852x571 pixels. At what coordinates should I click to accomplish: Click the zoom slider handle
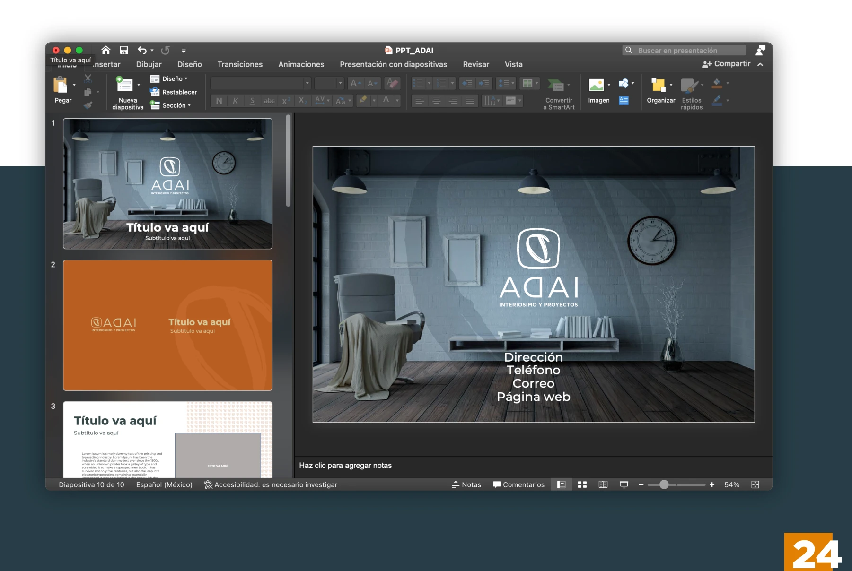(x=664, y=484)
